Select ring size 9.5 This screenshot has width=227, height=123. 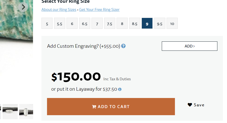[x=160, y=23]
